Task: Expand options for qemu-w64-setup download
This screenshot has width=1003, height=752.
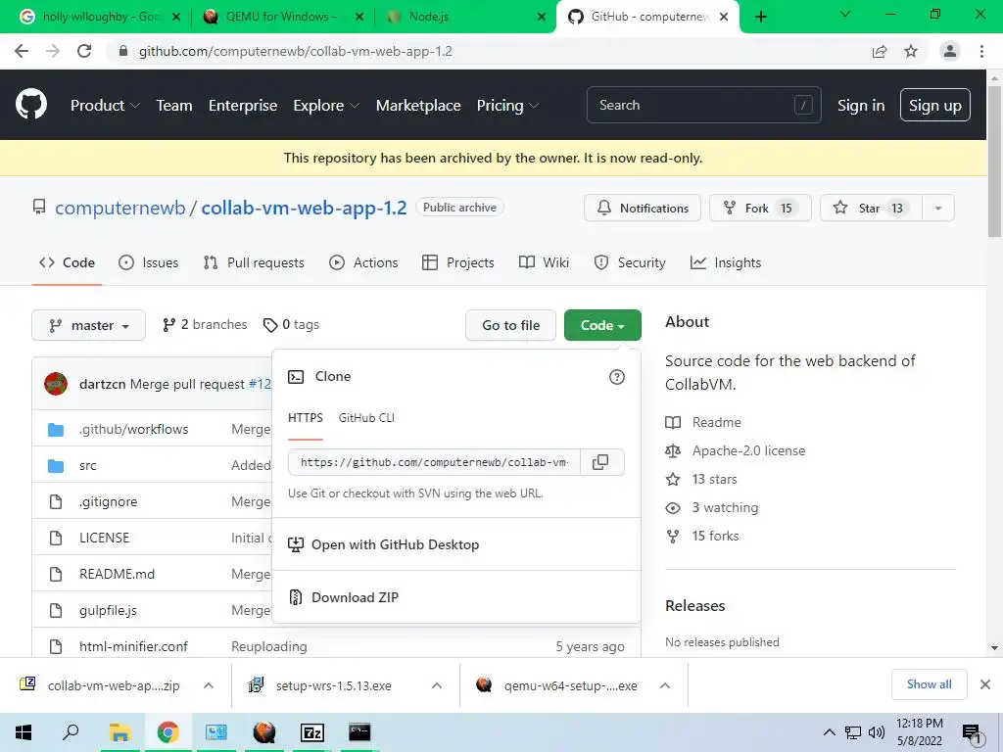Action: pos(665,685)
